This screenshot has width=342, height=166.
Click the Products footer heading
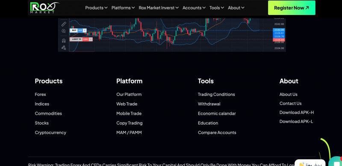coord(49,81)
